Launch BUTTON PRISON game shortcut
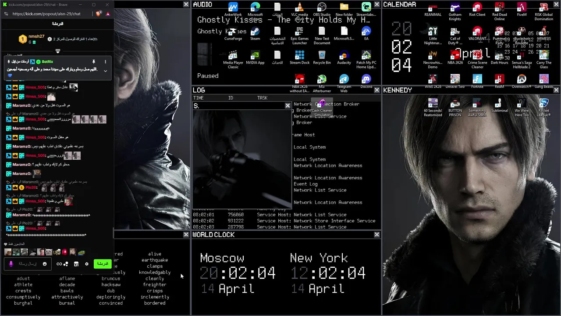This screenshot has height=316, width=561. point(455,108)
